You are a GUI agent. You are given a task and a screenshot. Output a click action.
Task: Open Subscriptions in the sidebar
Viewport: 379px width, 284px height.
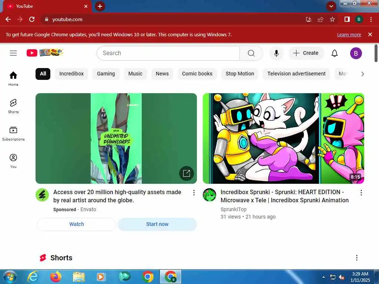(x=13, y=133)
